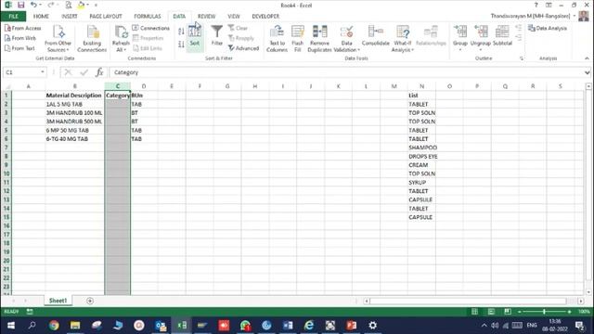594x334 pixels.
Task: Click the Save icon in quick access
Action: coord(20,5)
